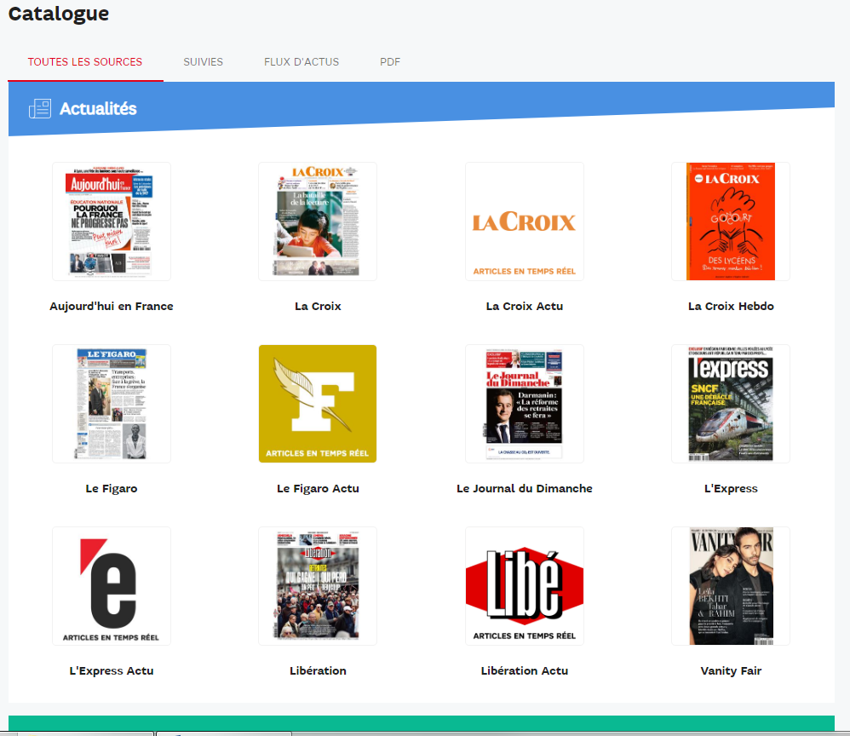Viewport: 850px width, 736px height.
Task: Click the newspaper icon beside Actualités
Action: [x=39, y=108]
